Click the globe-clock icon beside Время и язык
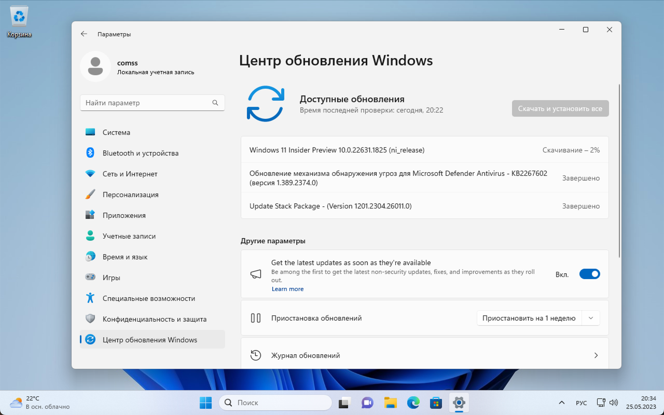The height and width of the screenshot is (415, 664). [x=90, y=256]
